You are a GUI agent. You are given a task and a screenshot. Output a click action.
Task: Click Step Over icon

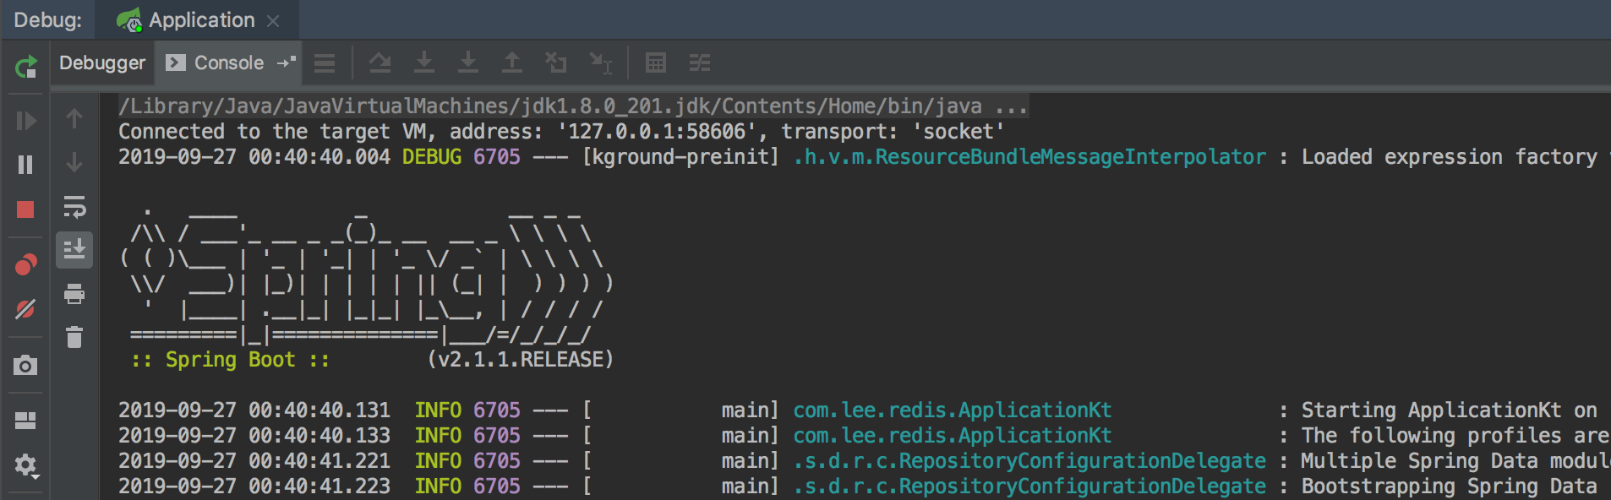pyautogui.click(x=380, y=62)
